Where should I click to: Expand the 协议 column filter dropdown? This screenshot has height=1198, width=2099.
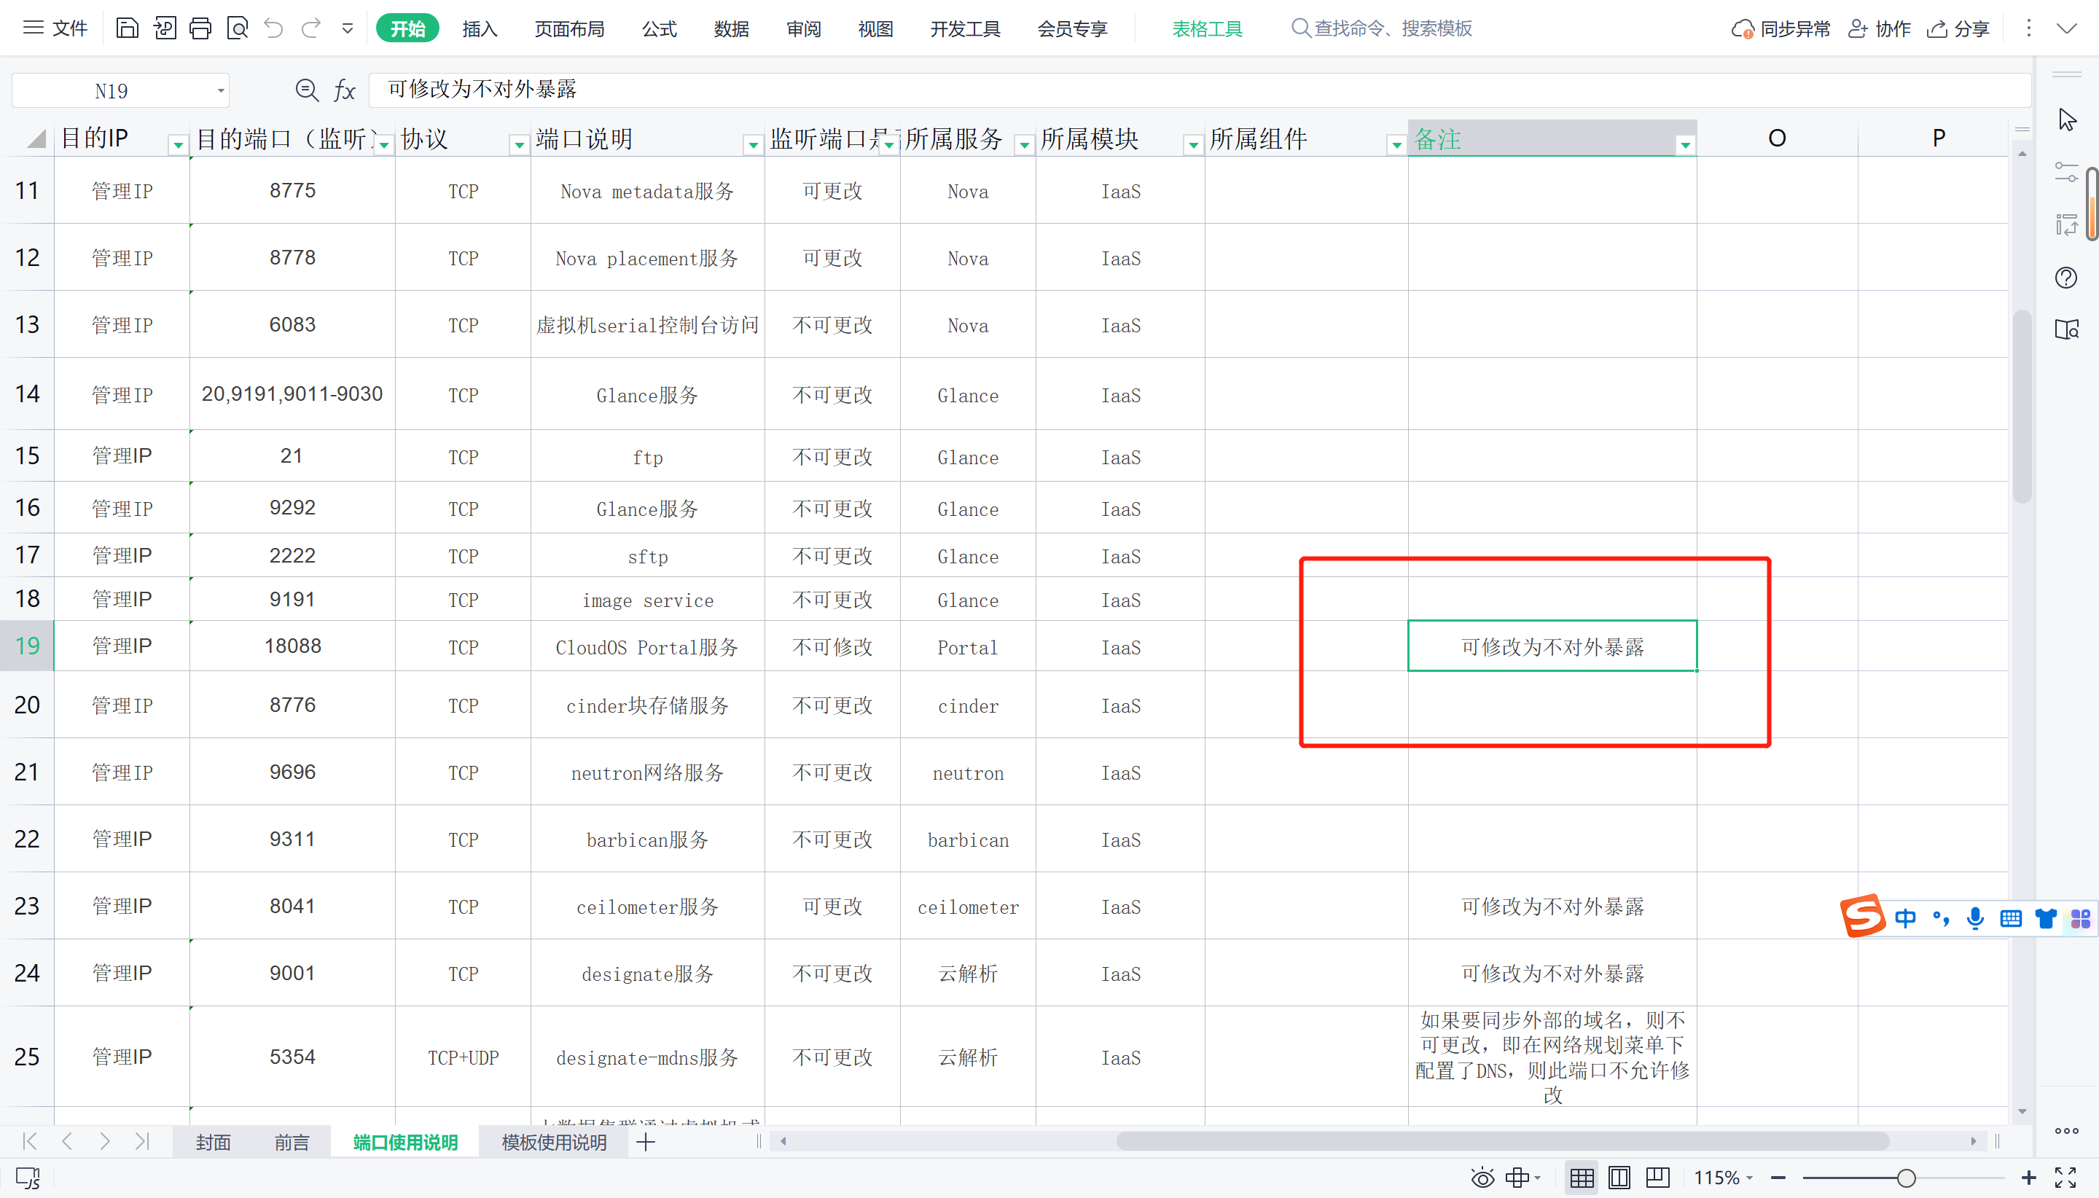tap(518, 145)
